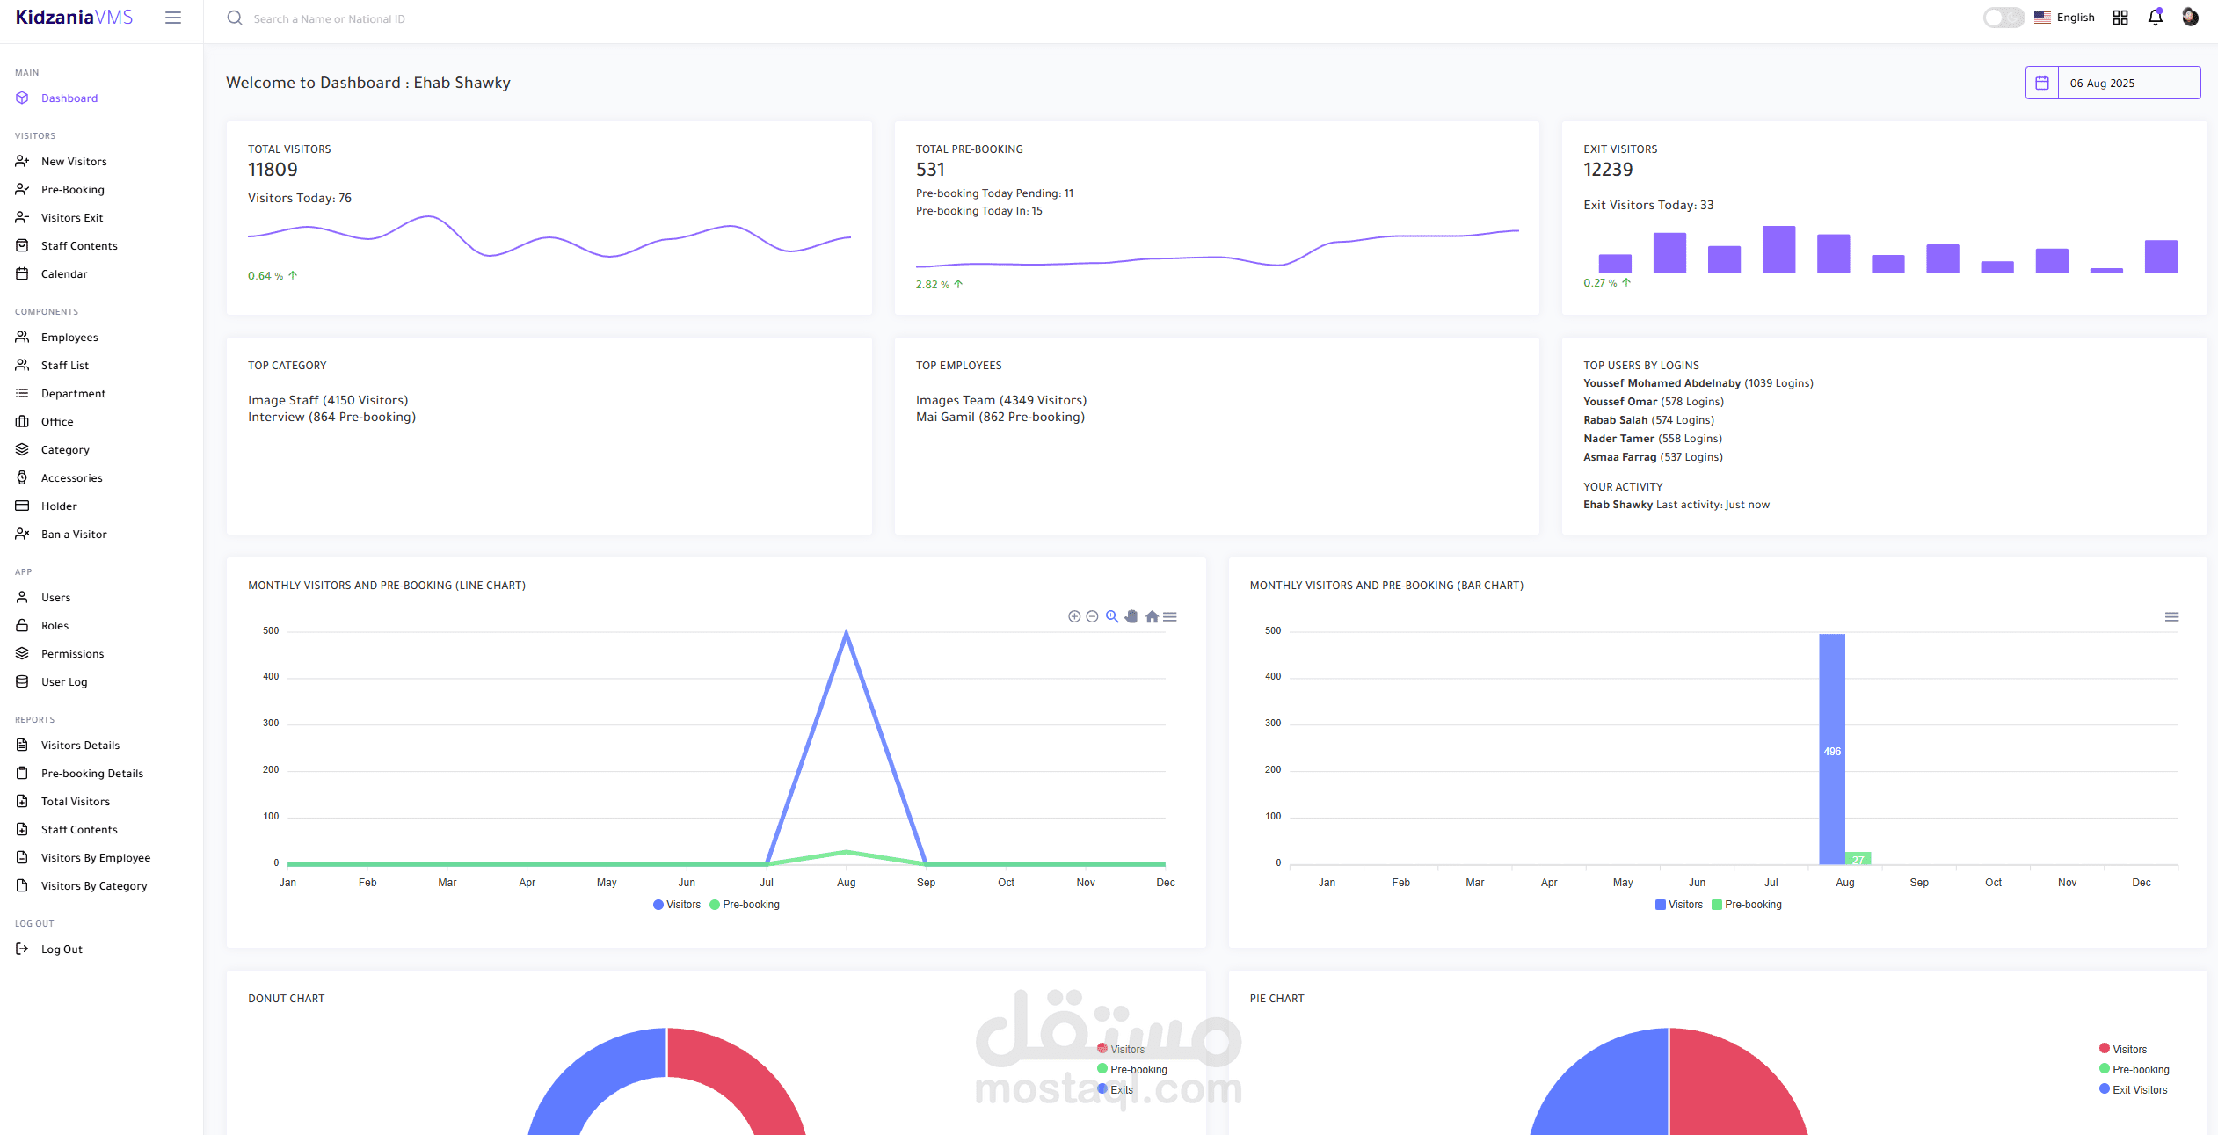Click the Holder card icon in sidebar
Screen dimensions: 2218x1135
(x=22, y=506)
